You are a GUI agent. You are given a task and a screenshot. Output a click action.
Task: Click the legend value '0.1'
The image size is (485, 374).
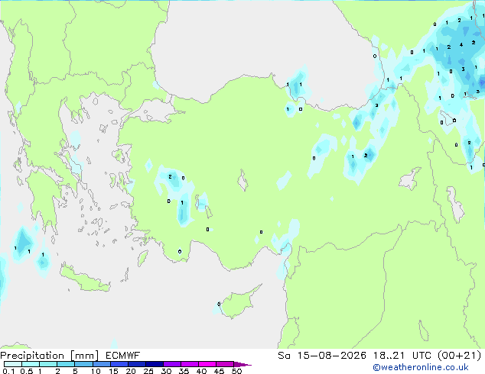coord(8,371)
